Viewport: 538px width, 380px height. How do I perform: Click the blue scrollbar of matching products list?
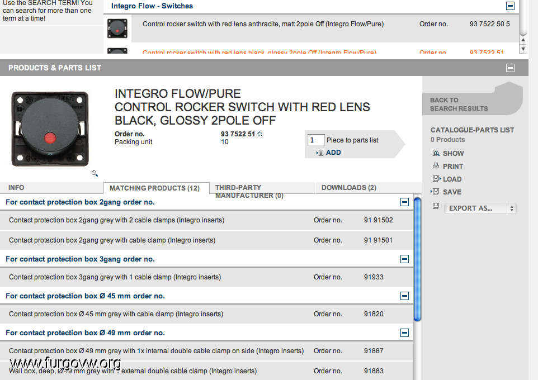(417, 260)
